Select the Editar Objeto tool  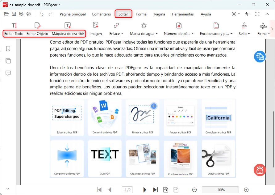(x=37, y=30)
